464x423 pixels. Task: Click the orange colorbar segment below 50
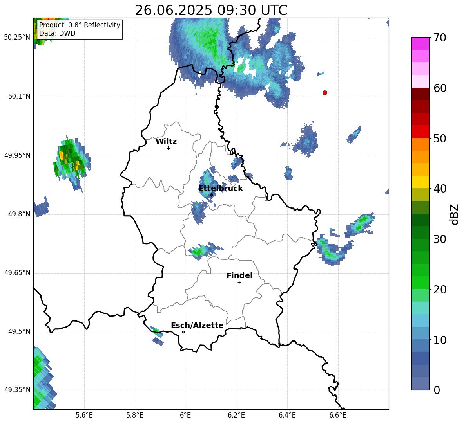[x=420, y=144]
